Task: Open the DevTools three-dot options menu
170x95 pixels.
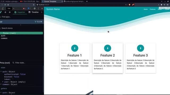Action: tap(38, 8)
